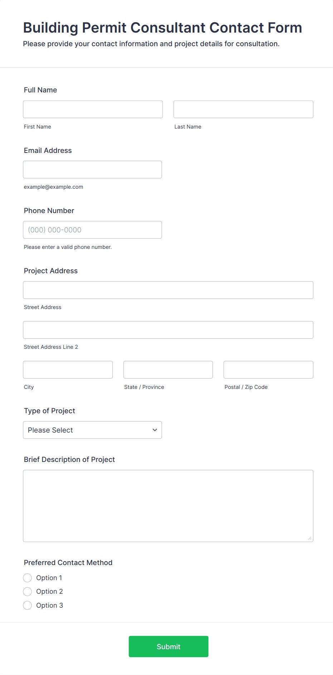Select the Street Address field
Viewport: 333px width, 675px height.
pos(168,290)
